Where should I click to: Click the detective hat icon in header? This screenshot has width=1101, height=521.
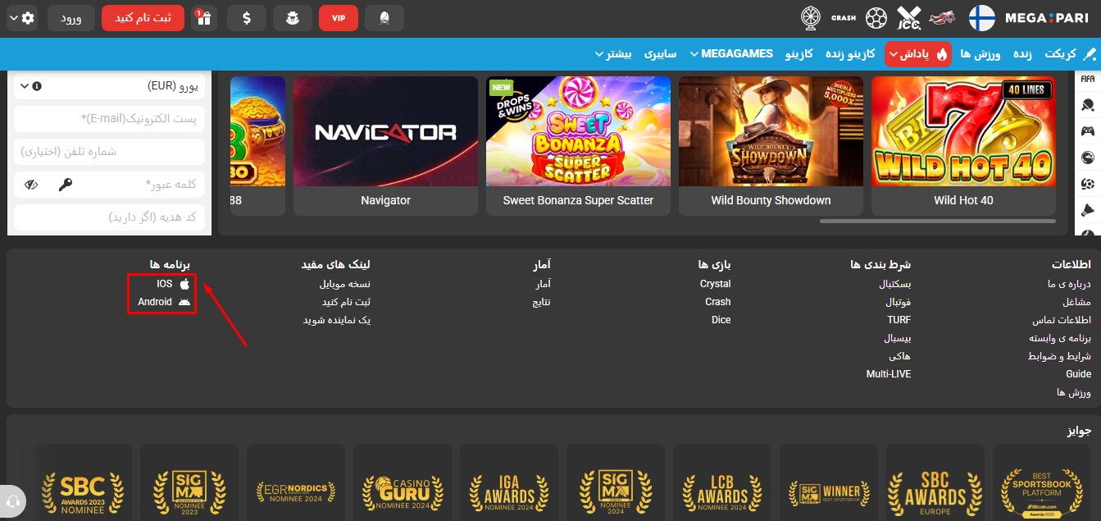pyautogui.click(x=292, y=17)
